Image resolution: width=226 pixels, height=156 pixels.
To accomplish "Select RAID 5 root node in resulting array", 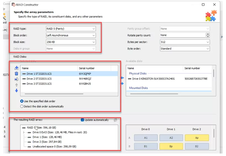I will (x=42, y=128).
